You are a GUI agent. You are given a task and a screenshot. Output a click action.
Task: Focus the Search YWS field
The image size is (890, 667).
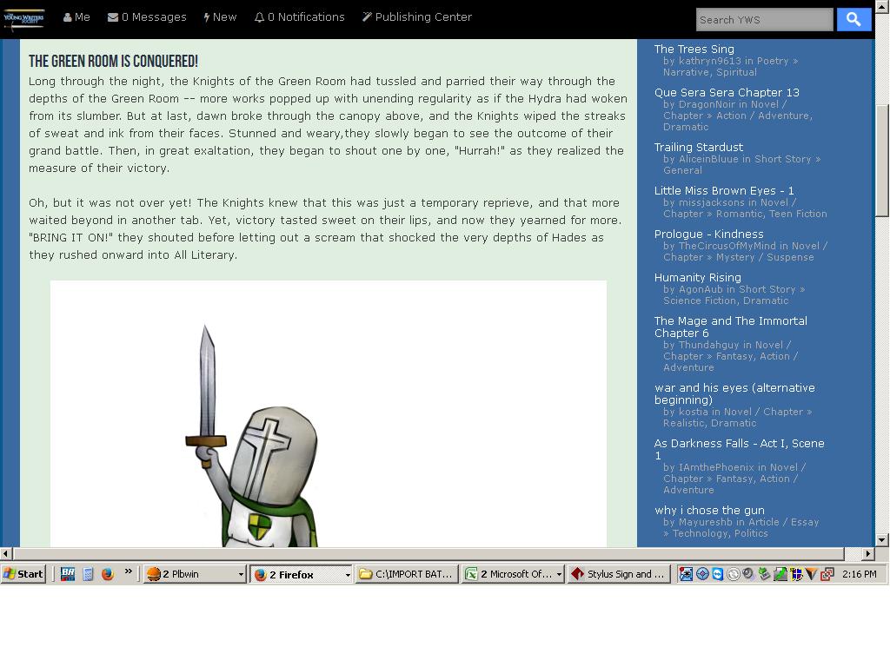(764, 20)
